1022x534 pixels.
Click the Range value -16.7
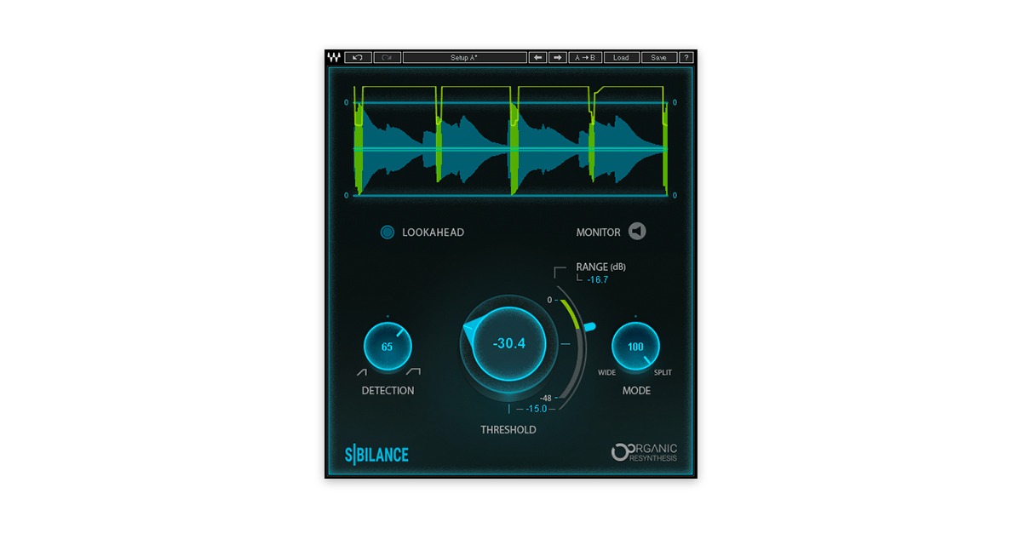597,279
